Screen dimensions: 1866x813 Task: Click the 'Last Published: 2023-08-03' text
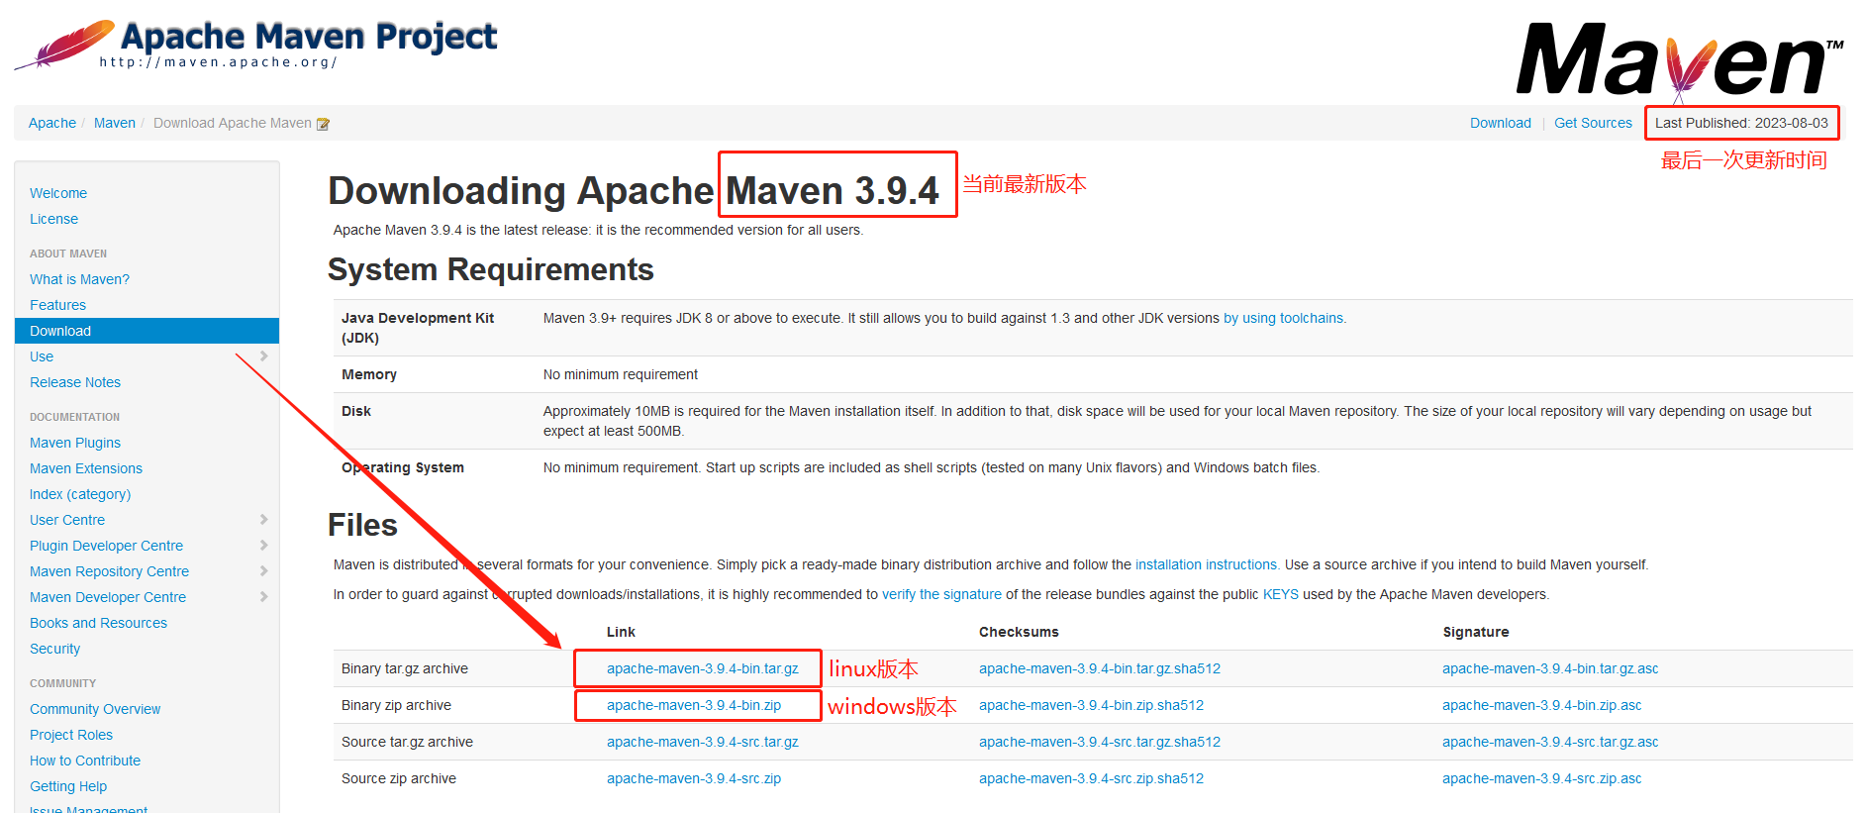pyautogui.click(x=1741, y=123)
